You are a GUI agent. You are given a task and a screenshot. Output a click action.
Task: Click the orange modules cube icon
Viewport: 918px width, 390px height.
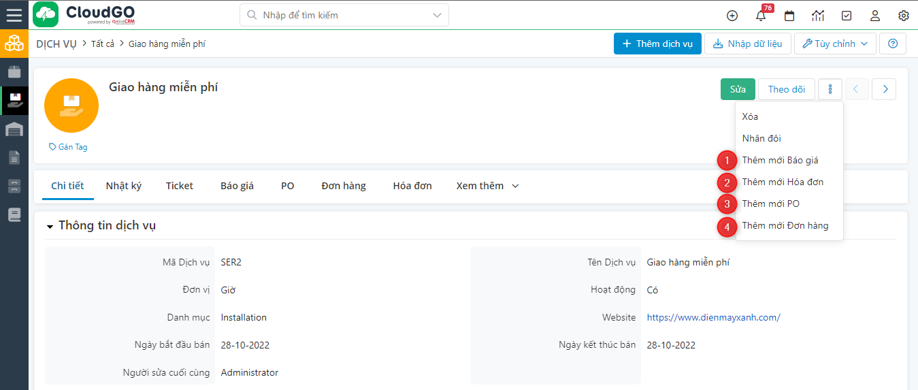14,44
